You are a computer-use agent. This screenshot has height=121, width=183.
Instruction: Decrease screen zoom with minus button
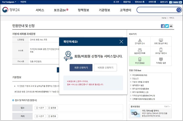click(x=171, y=2)
